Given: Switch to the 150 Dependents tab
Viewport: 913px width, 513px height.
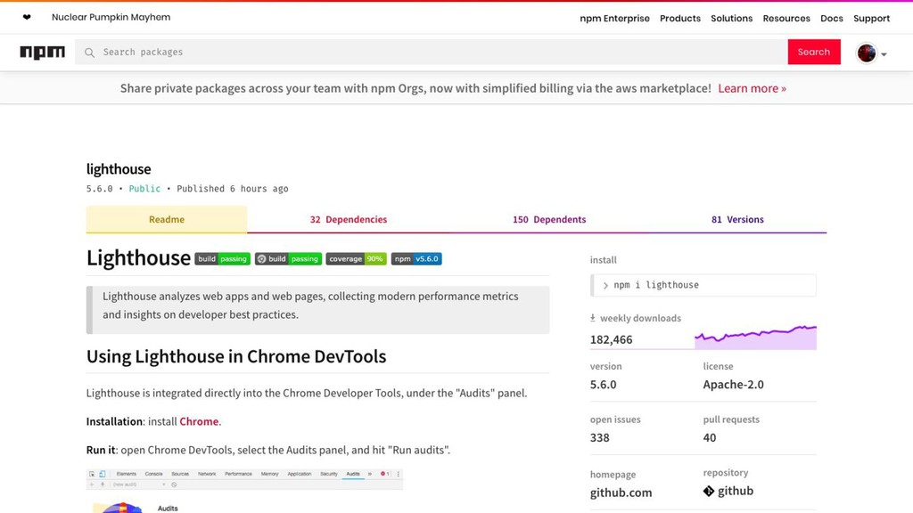Looking at the screenshot, I should point(549,219).
